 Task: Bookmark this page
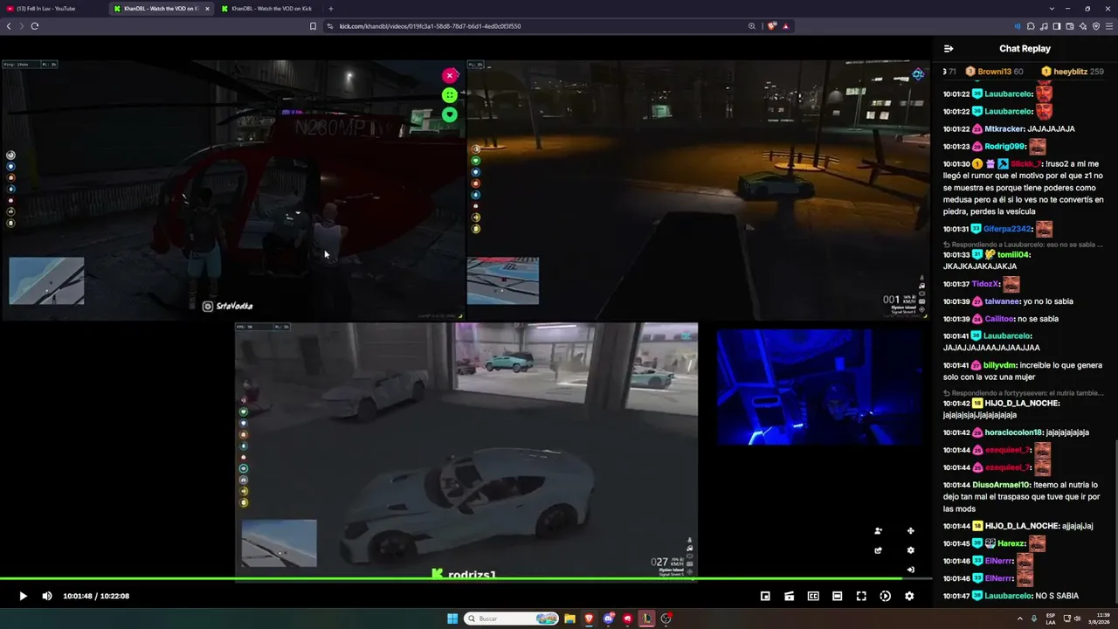pyautogui.click(x=313, y=26)
